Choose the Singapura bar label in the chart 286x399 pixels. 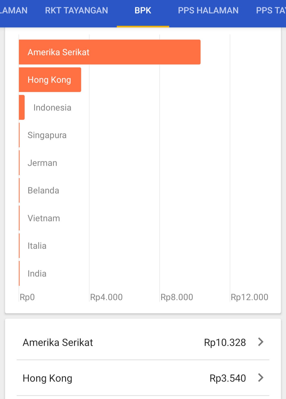47,135
